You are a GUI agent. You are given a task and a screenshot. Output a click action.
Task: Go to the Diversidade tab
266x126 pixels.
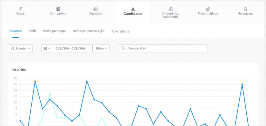[x=120, y=31]
